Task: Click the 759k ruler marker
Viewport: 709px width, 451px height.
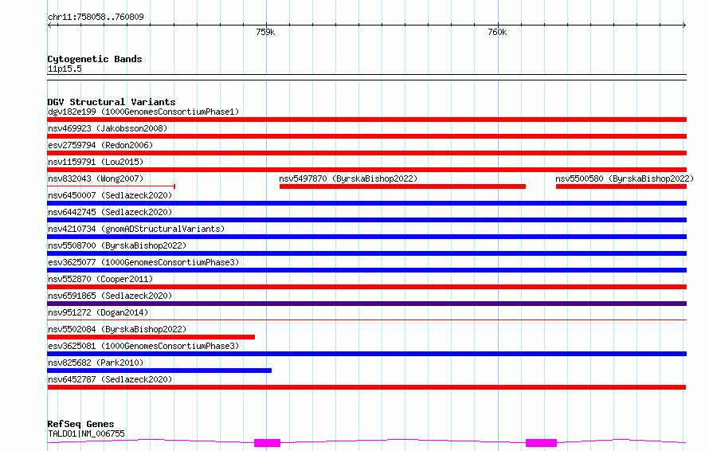Action: coord(265,32)
